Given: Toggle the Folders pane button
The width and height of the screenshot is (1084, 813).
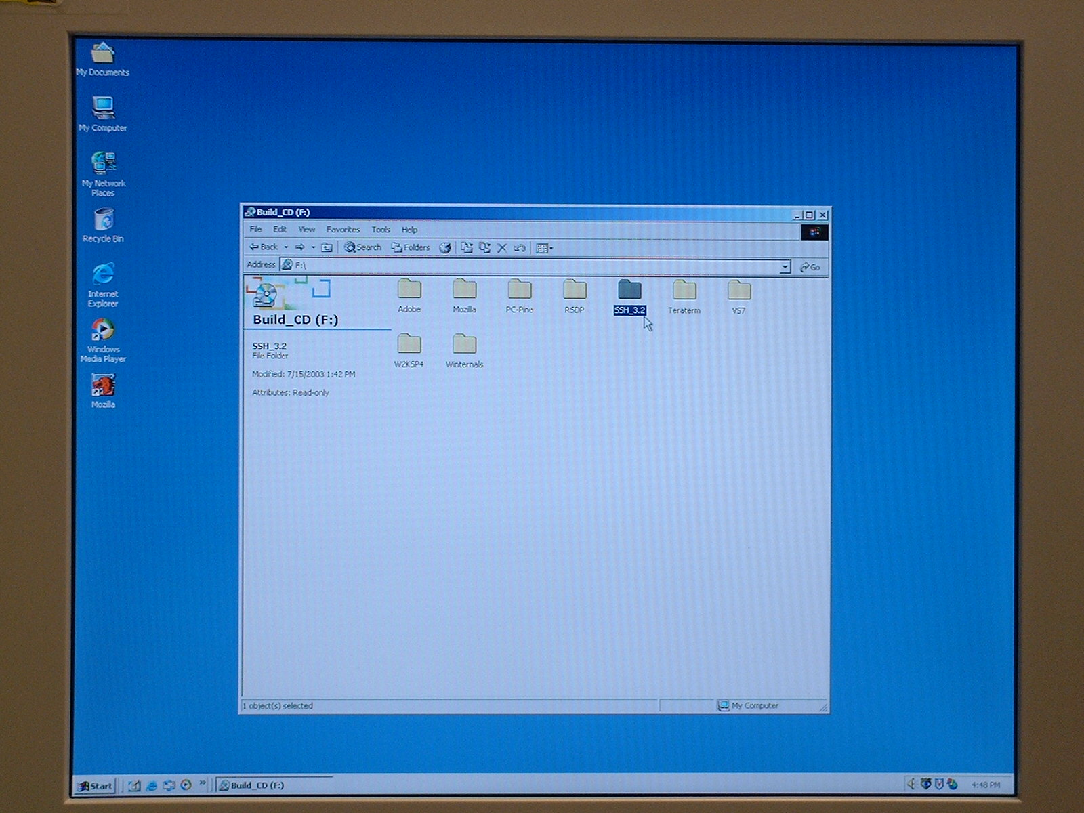Looking at the screenshot, I should click(411, 248).
